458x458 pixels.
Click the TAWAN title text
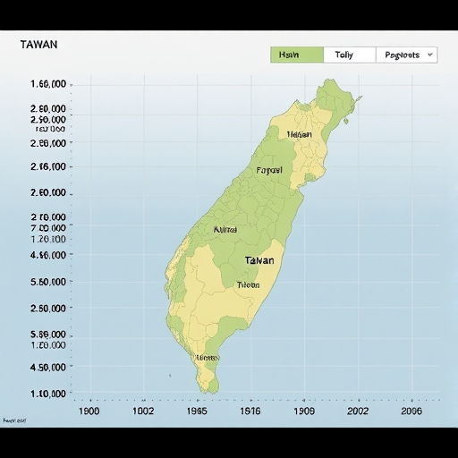click(x=38, y=45)
